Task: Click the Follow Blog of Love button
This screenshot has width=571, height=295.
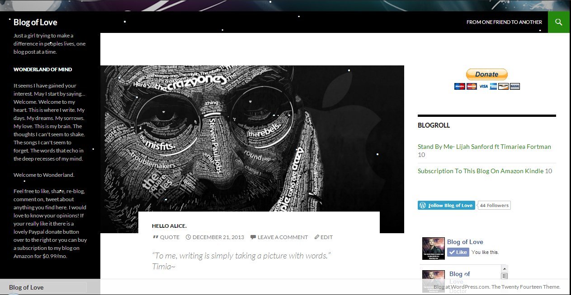Action: coord(446,205)
